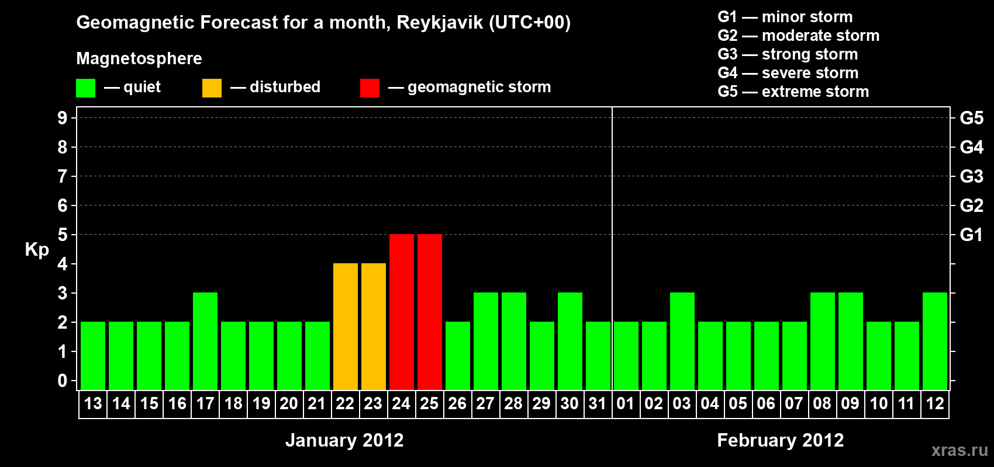Click the 'G4 — severe storm' legend text
This screenshot has width=994, height=467.
788,73
